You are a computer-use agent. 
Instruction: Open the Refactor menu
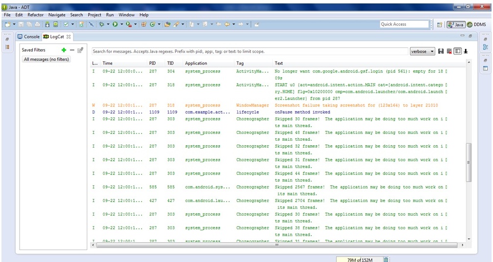35,15
